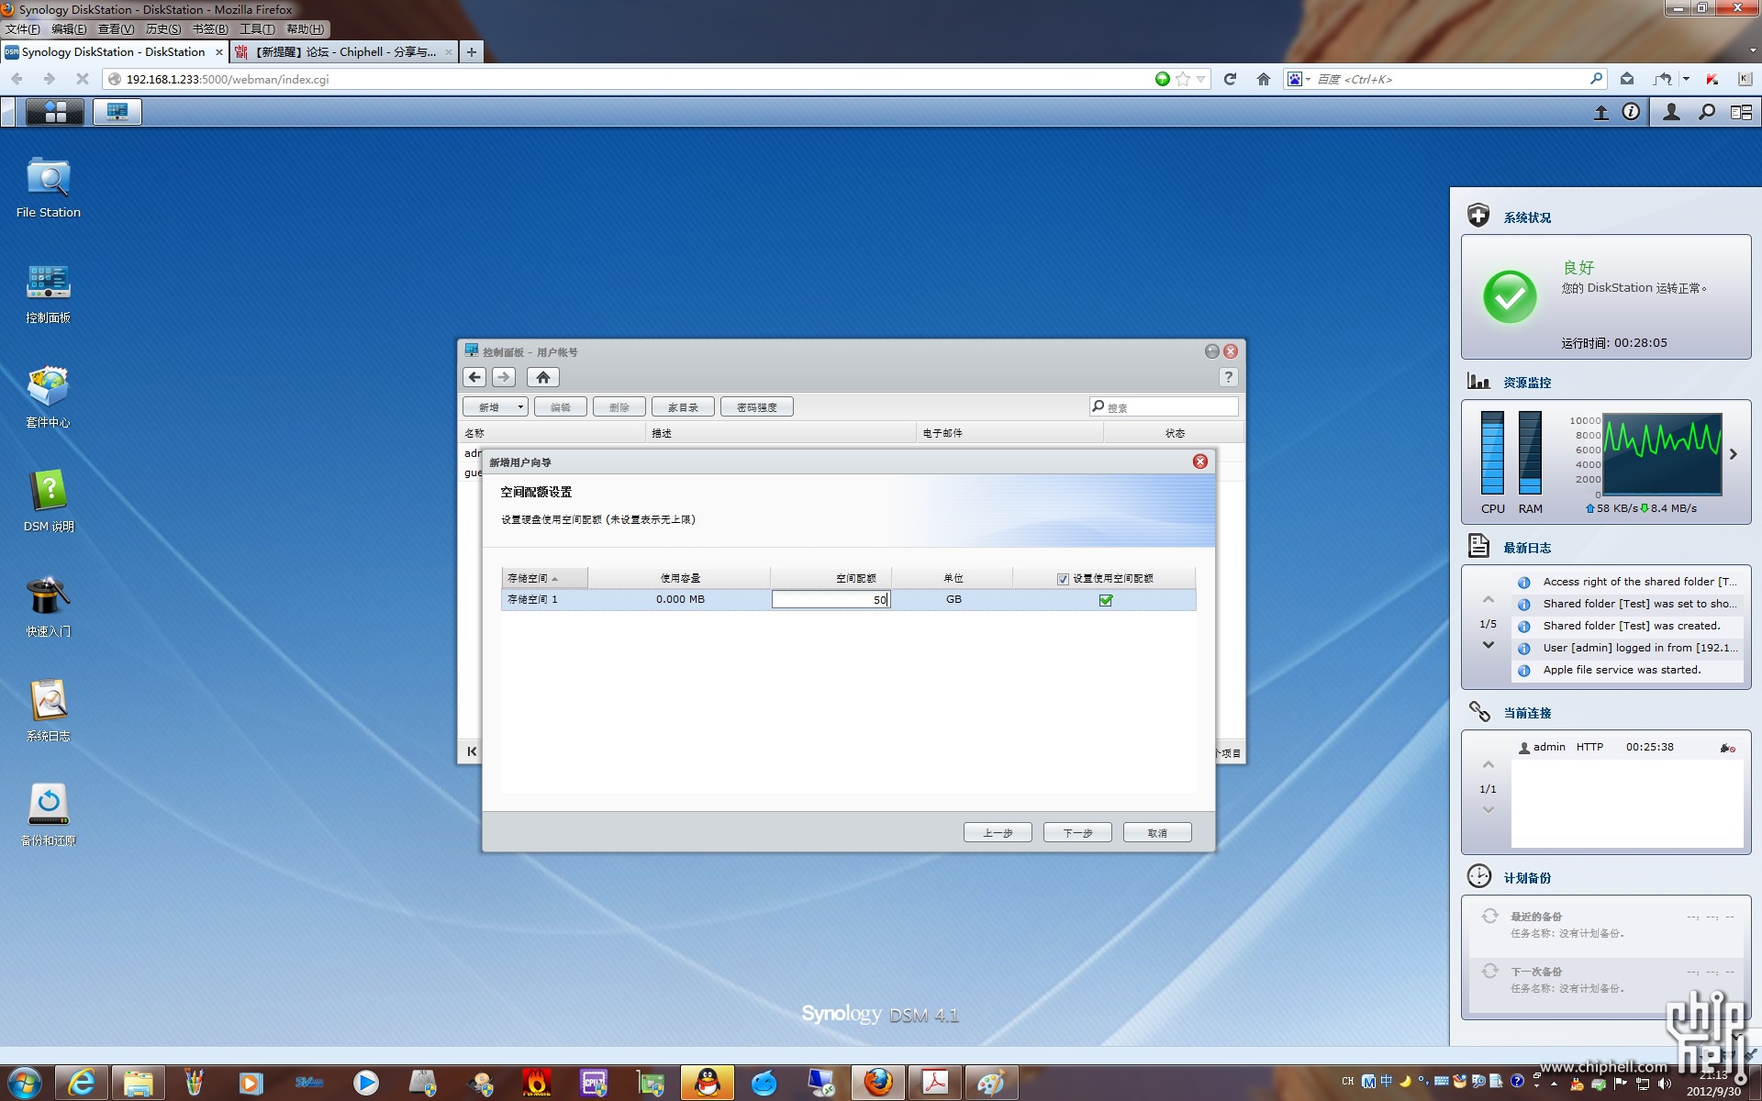
Task: Click the control panel home icon
Action: point(543,377)
